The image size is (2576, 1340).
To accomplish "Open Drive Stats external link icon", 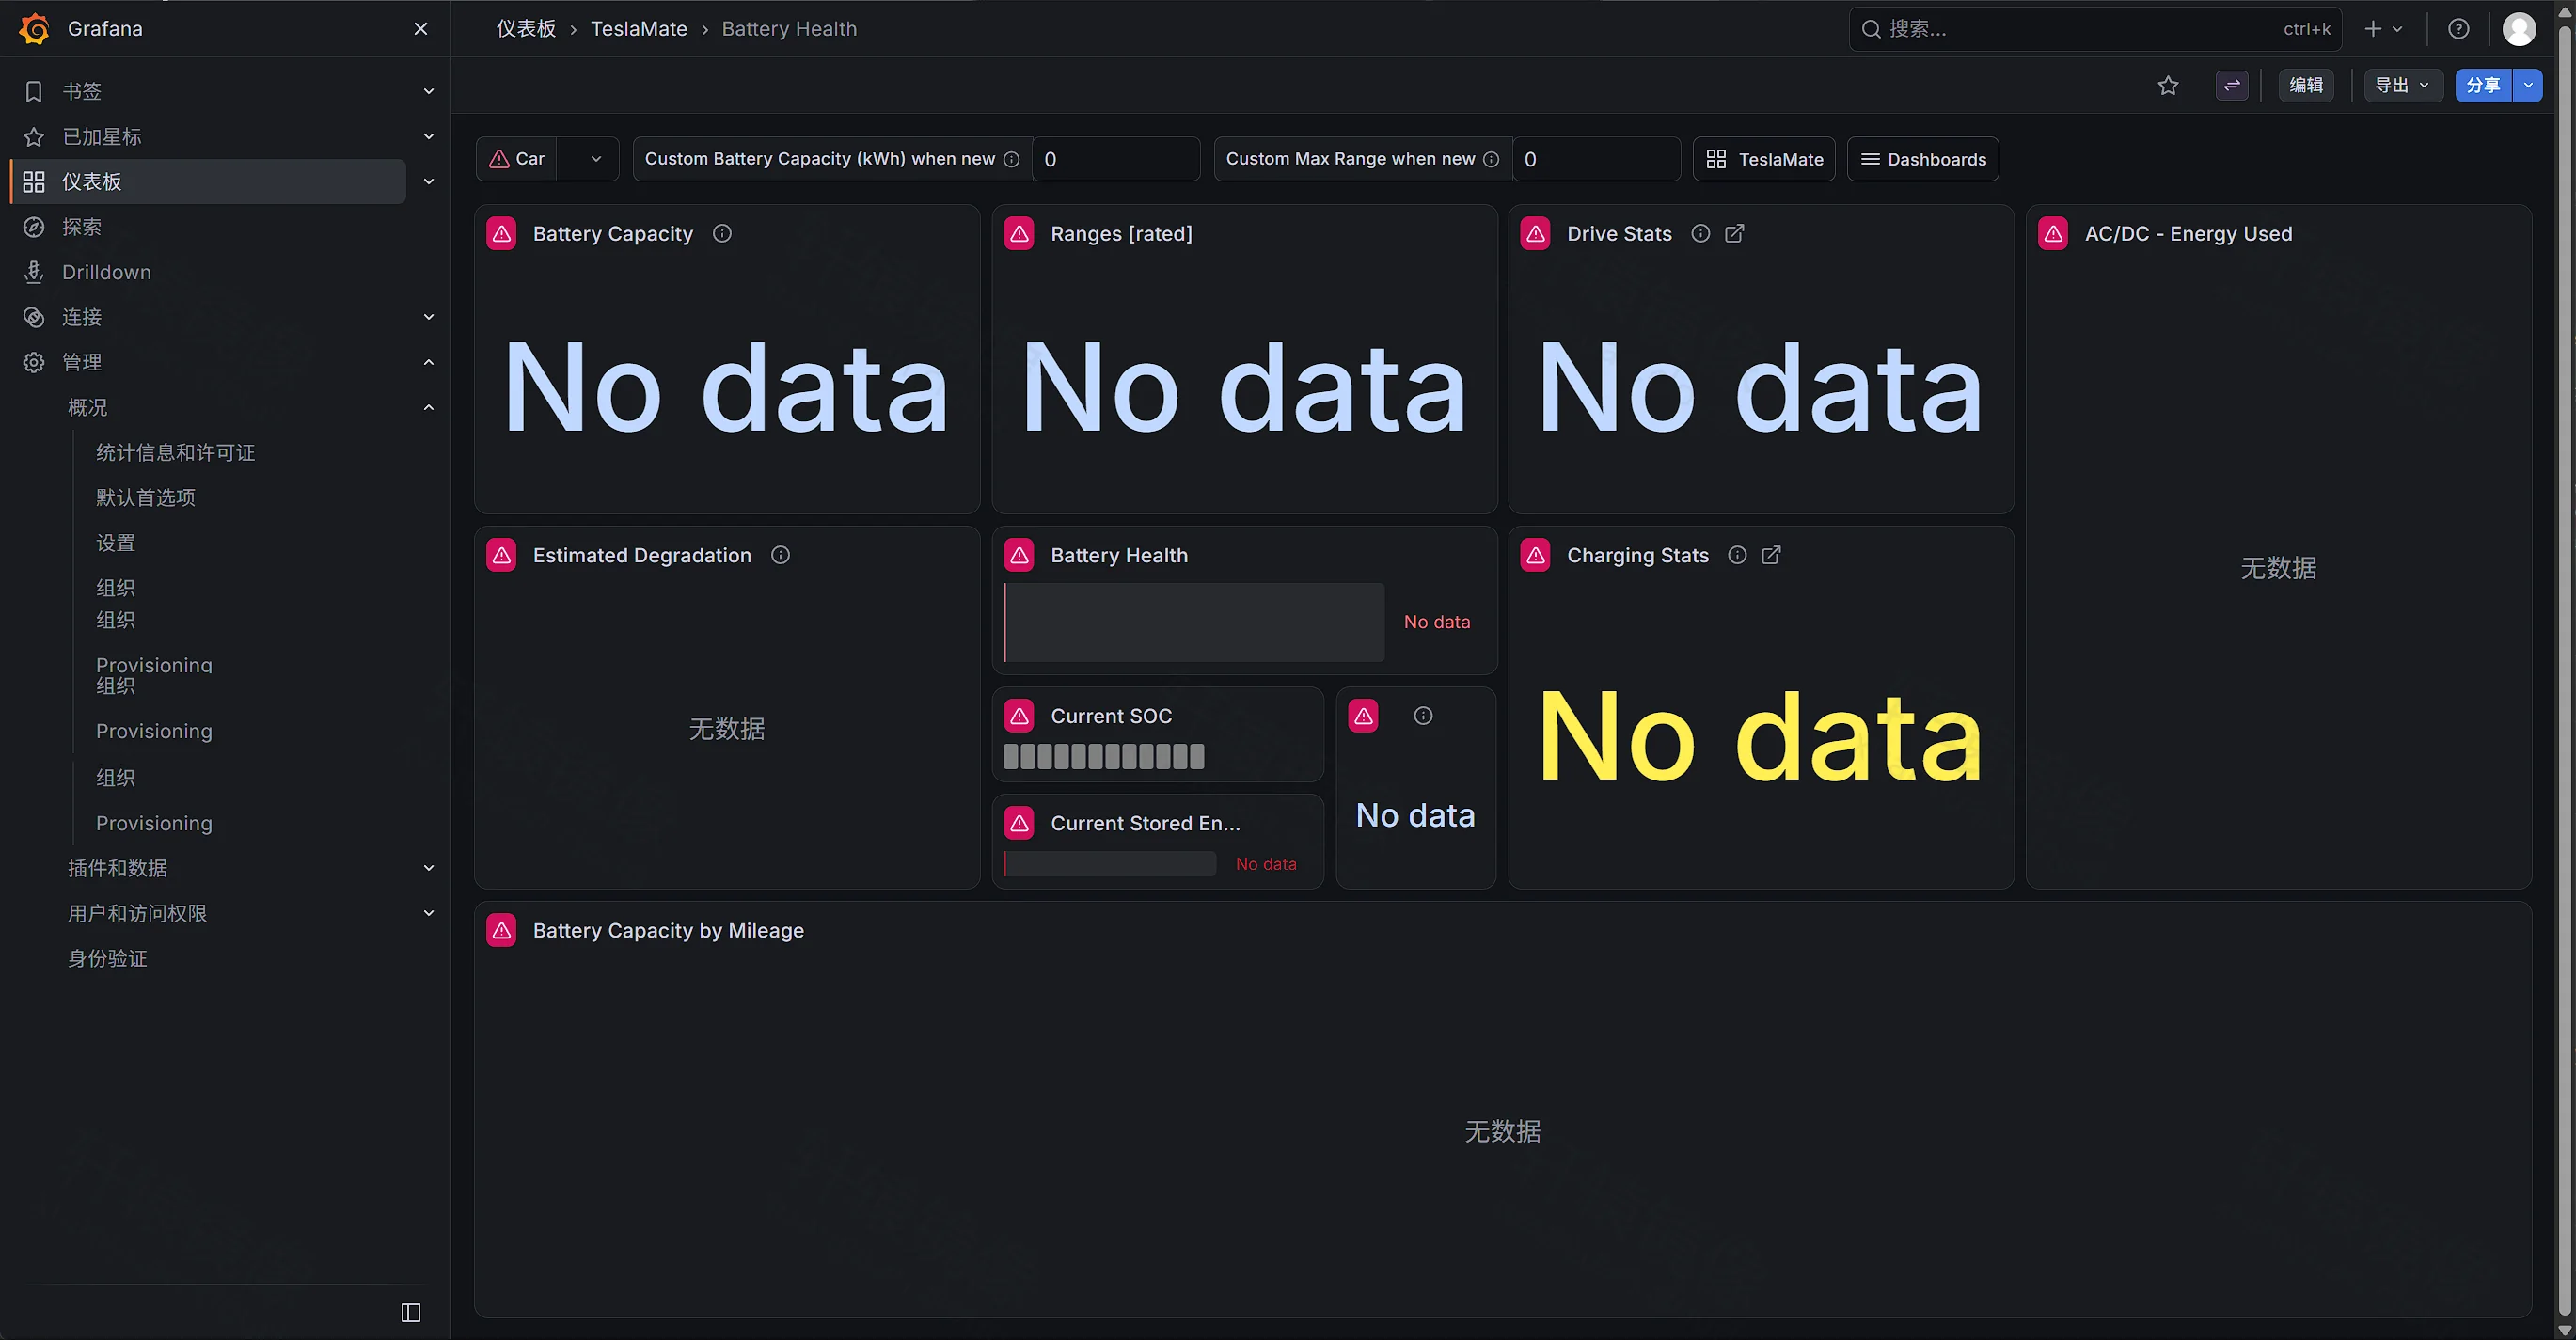I will [x=1735, y=234].
